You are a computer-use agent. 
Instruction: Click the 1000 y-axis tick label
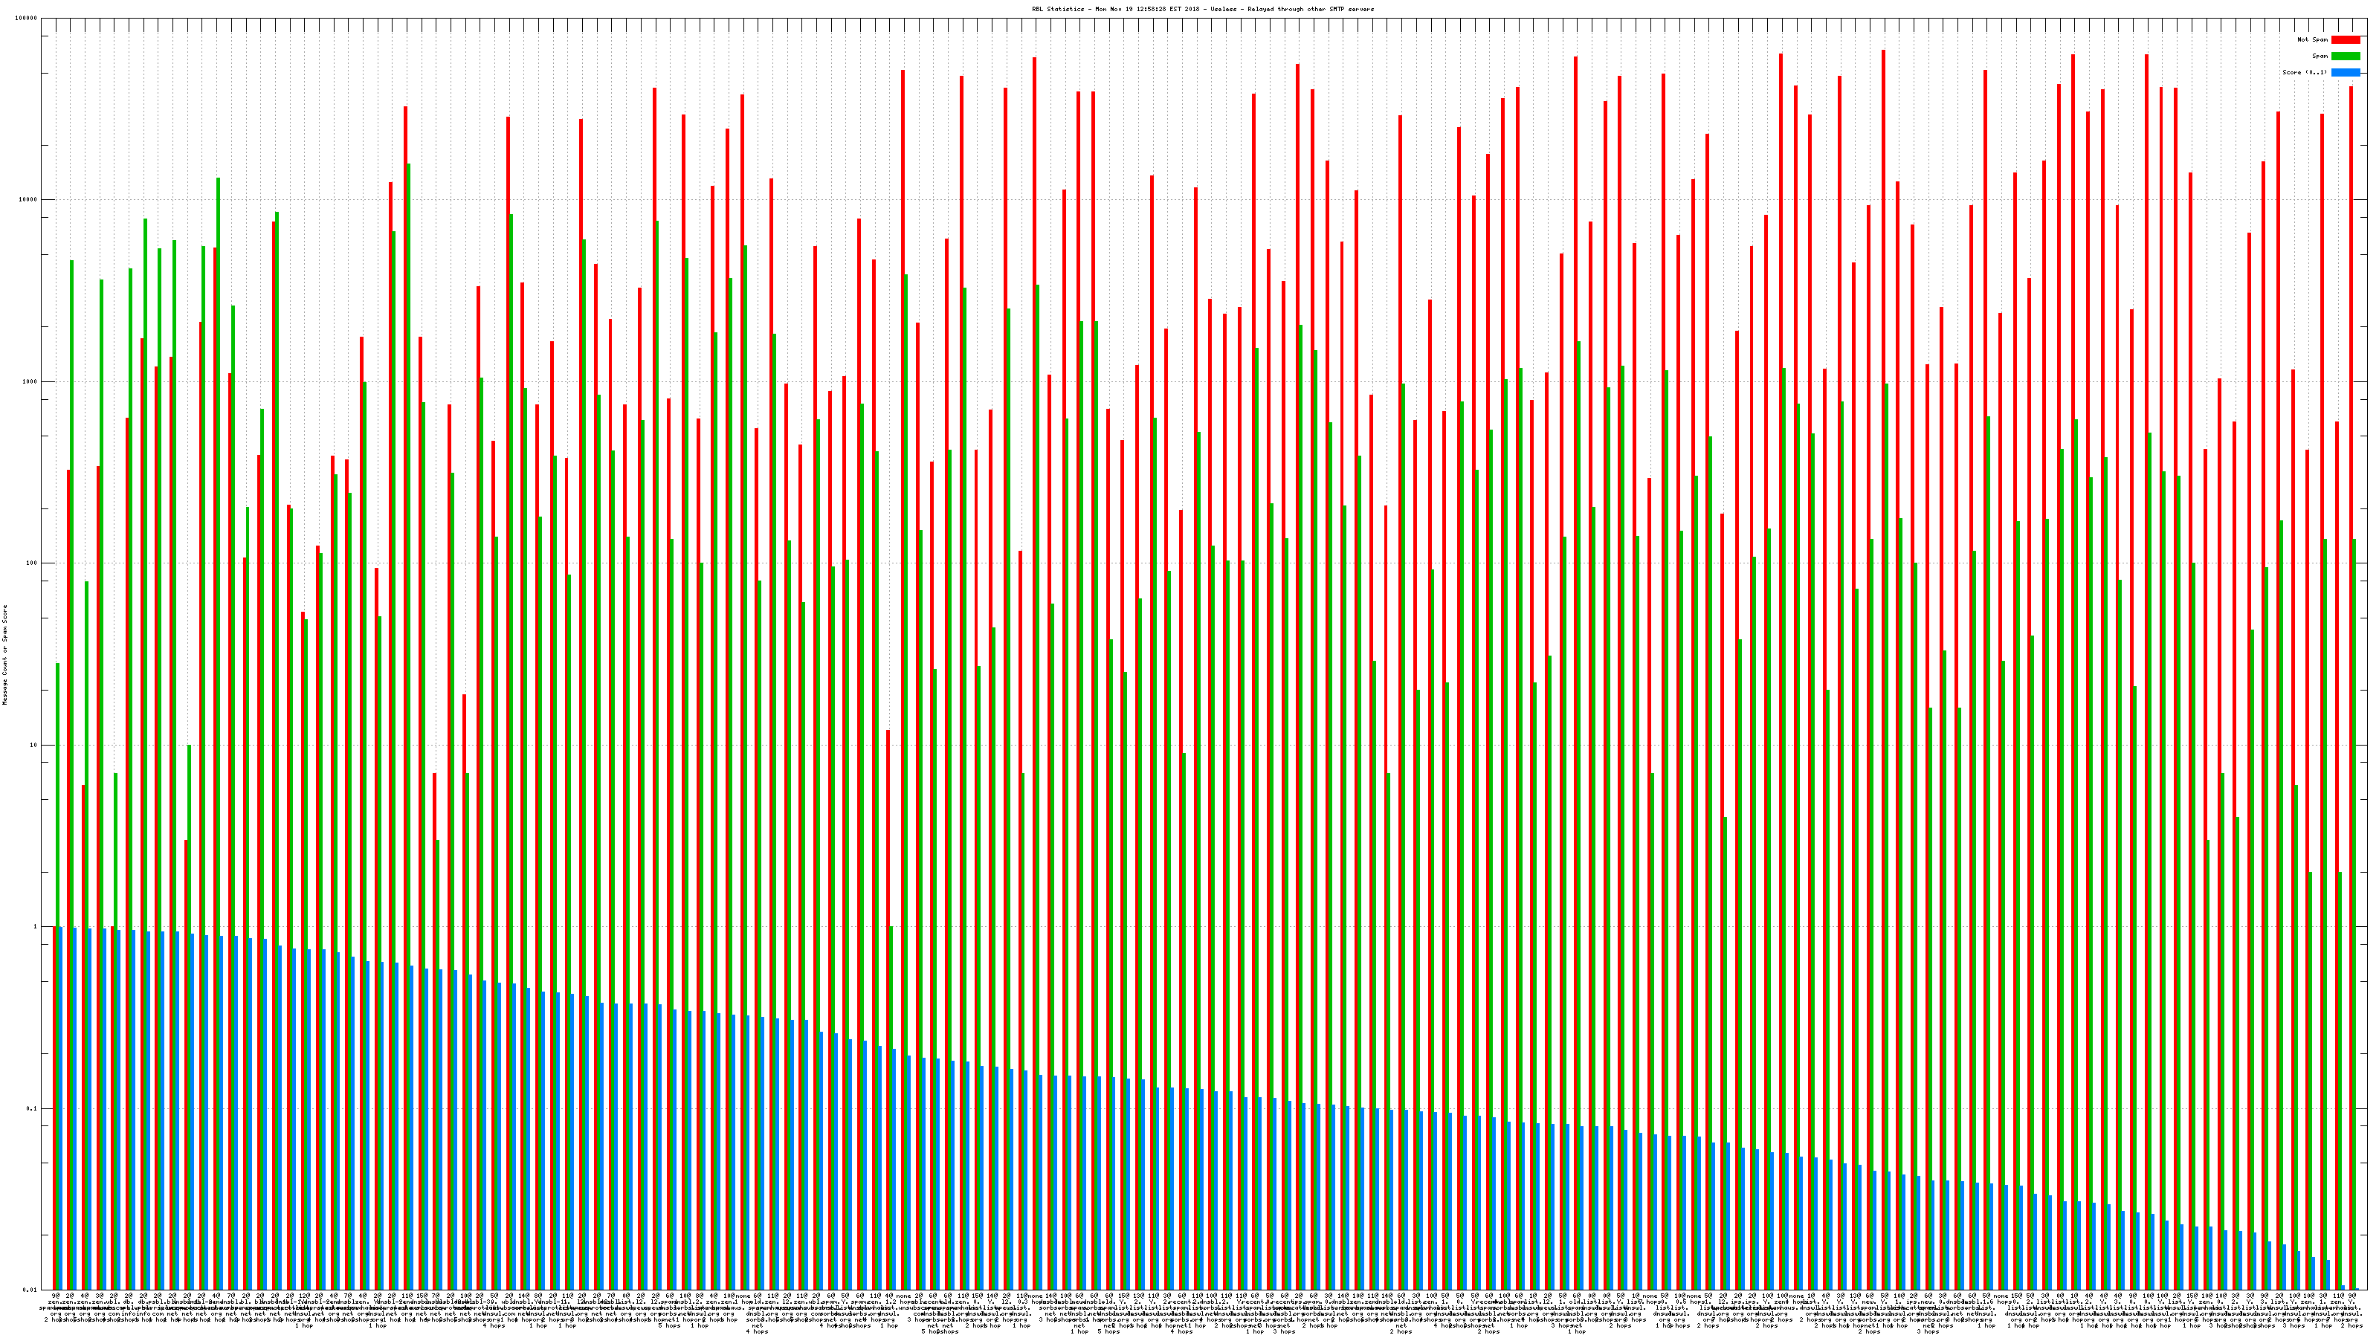click(x=30, y=381)
